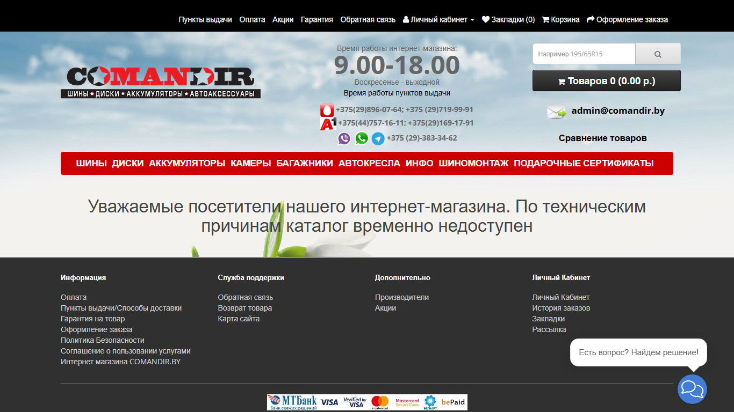Screen dimensions: 734x412
Task: Click the bePaid logo in footer
Action: pyautogui.click(x=453, y=402)
